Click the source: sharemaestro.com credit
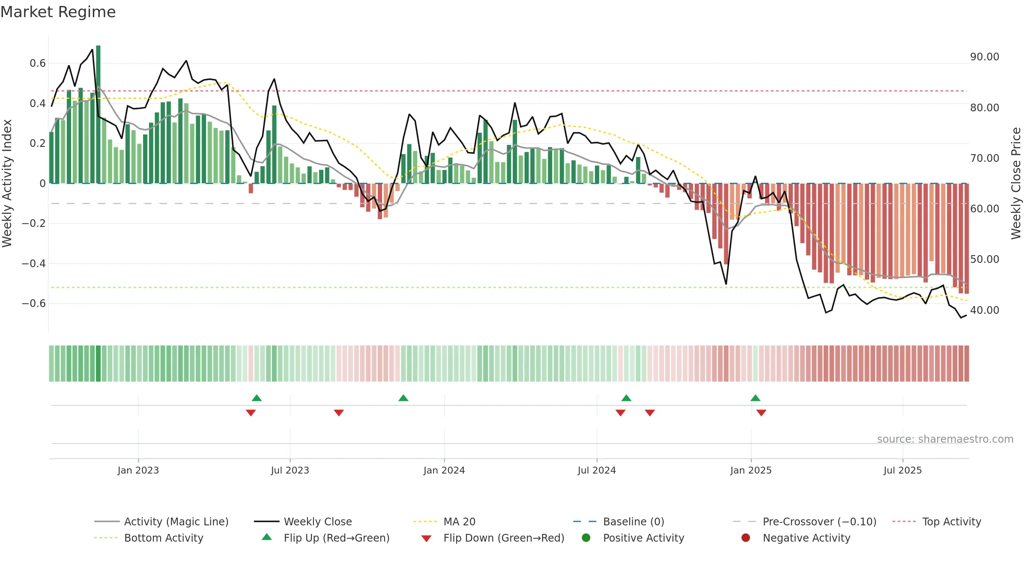1028x578 pixels. click(x=945, y=439)
